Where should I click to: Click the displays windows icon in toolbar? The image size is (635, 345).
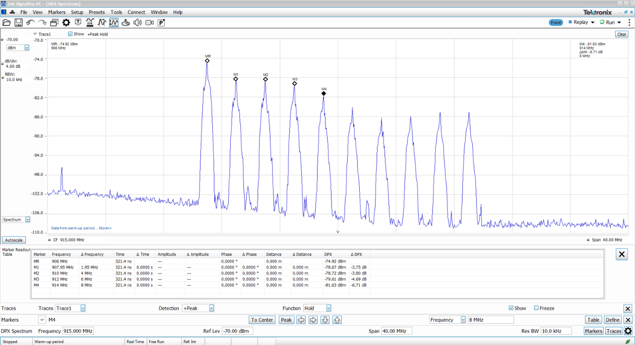[54, 22]
